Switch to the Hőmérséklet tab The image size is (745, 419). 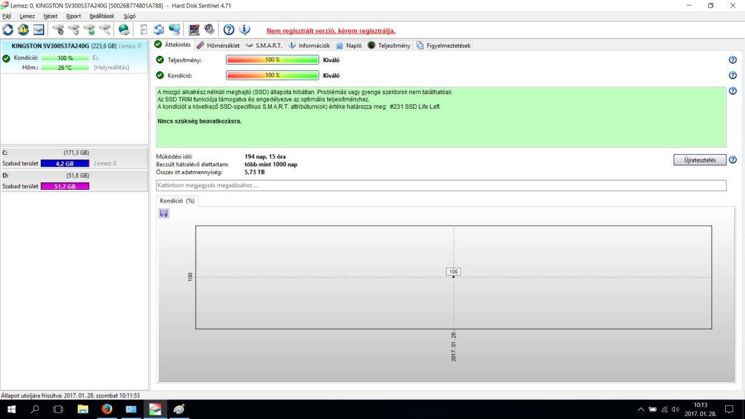pos(218,45)
